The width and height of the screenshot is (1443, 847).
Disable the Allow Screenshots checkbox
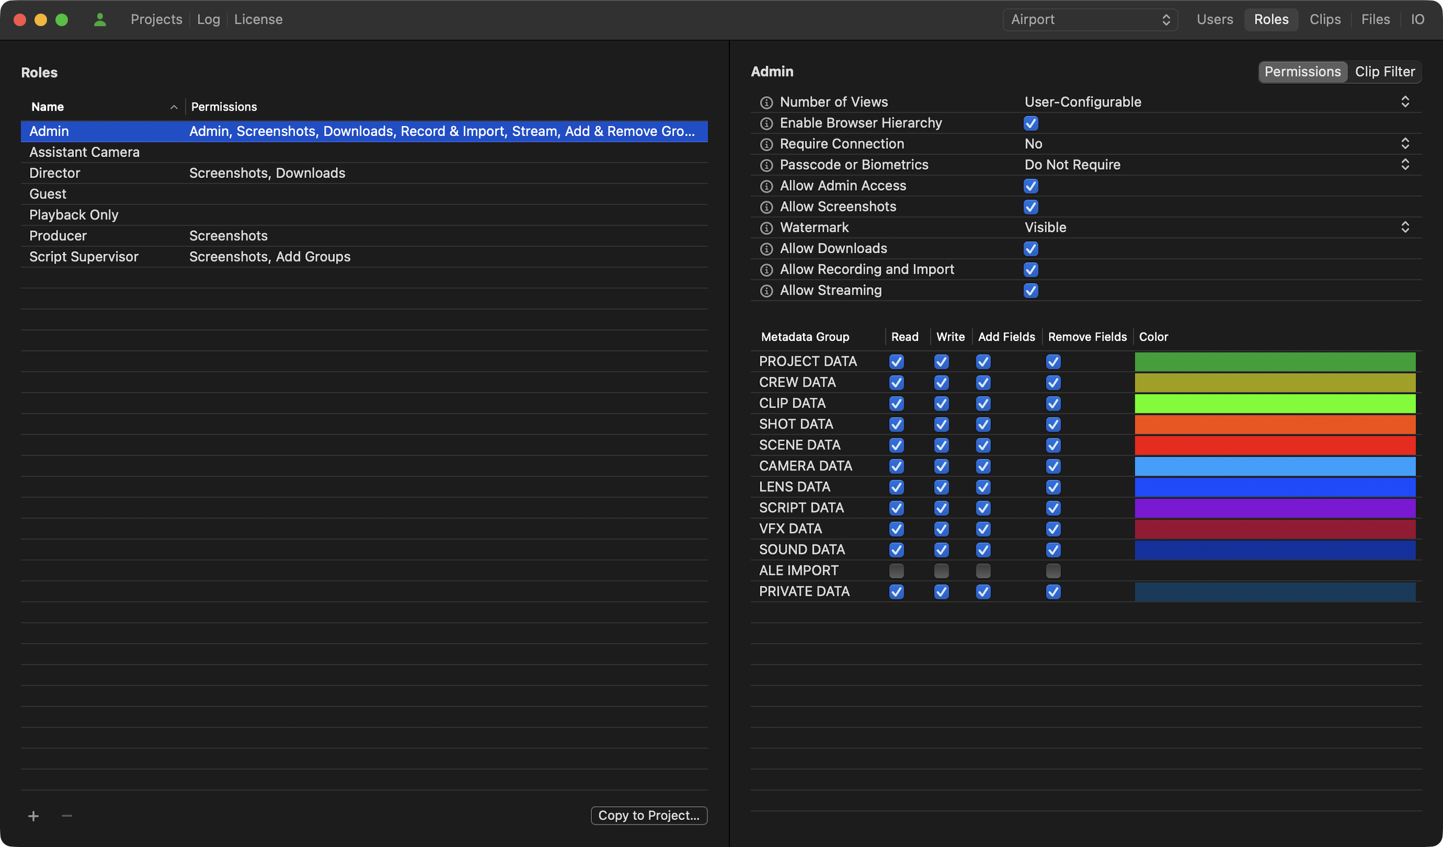click(1031, 207)
